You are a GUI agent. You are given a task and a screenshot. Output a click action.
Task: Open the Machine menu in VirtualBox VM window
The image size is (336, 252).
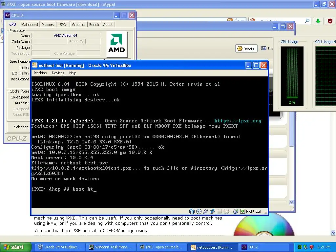[40, 73]
